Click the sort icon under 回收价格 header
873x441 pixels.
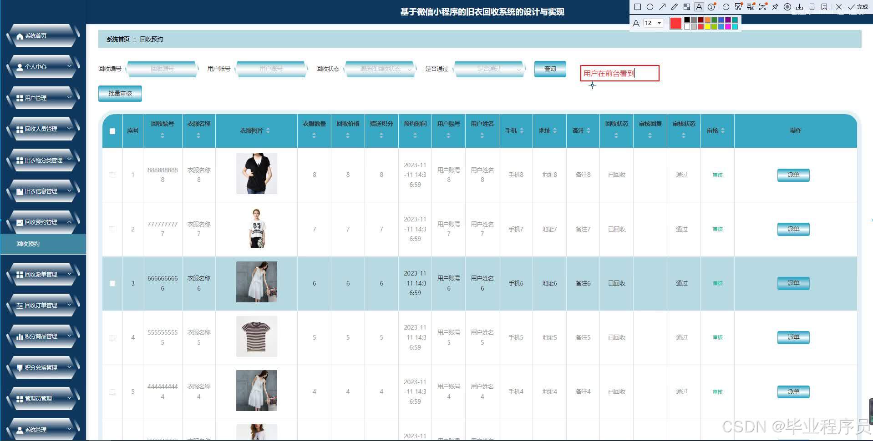point(348,135)
